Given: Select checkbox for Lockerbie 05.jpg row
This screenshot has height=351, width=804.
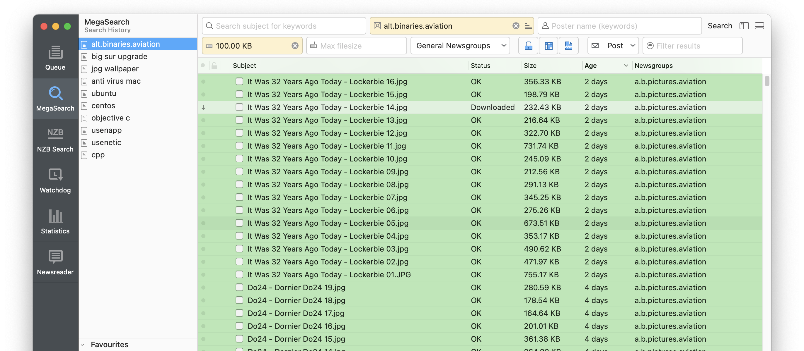Looking at the screenshot, I should pyautogui.click(x=239, y=223).
